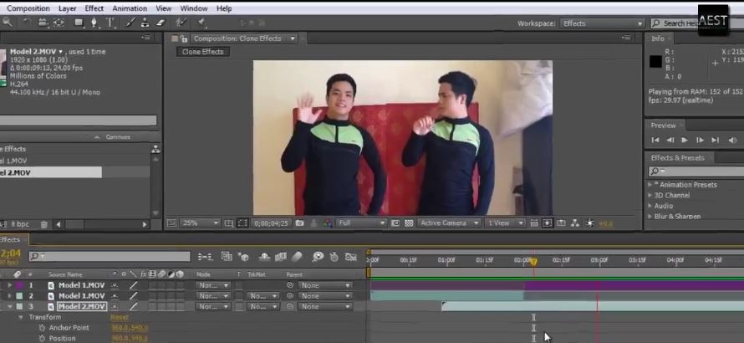
Task: Open the Workspace Effects dropdown
Action: coord(602,23)
